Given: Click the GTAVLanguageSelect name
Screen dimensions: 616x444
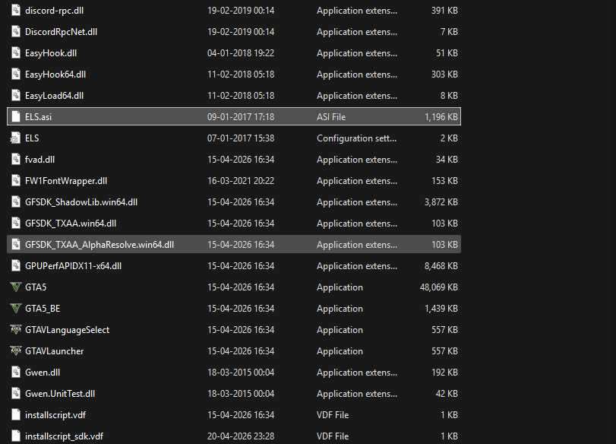Looking at the screenshot, I should coord(67,329).
